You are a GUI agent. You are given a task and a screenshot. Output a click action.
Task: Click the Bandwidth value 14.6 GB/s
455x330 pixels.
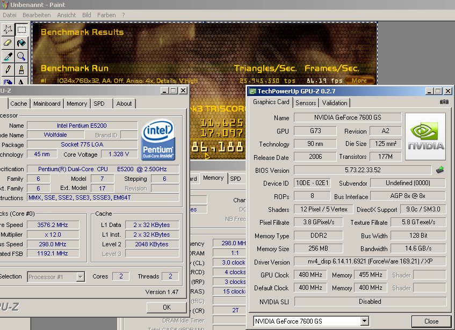(x=418, y=248)
